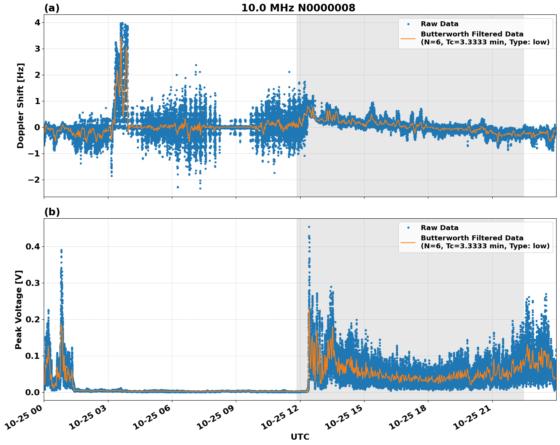Screen dimensions: 560x445
Task: Click the subplot label (b)
Action: [x=52, y=211]
